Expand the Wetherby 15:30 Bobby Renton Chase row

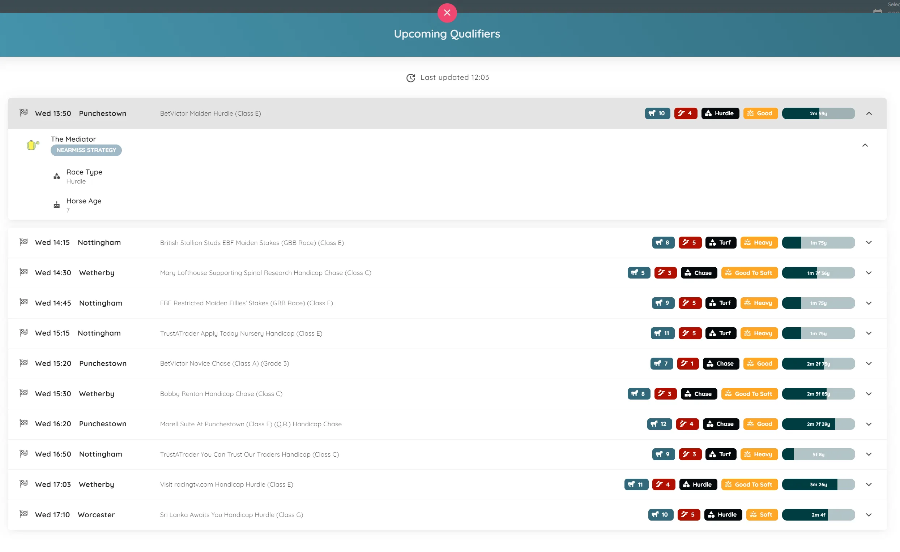point(869,393)
